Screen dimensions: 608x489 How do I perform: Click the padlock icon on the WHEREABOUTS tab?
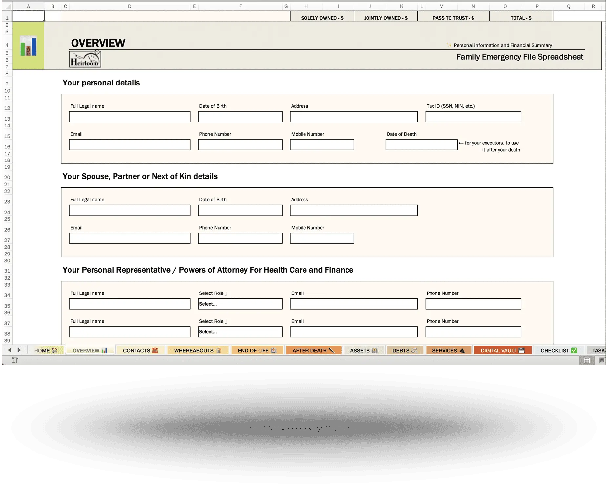tap(219, 350)
